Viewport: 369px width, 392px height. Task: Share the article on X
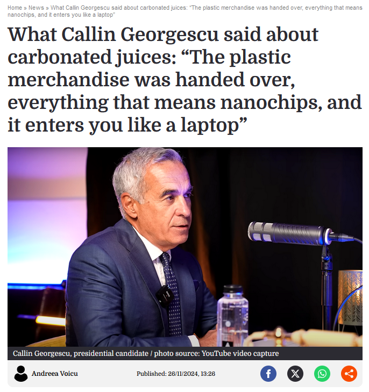coord(295,374)
